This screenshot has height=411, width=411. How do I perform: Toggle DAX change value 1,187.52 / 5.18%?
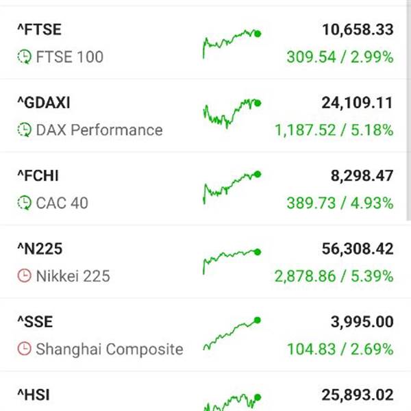(334, 130)
